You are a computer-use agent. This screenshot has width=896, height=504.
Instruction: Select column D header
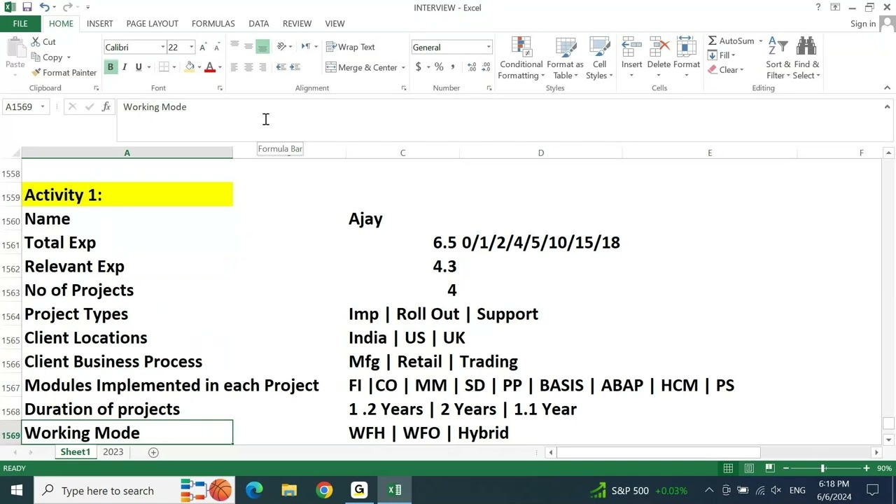tap(540, 153)
